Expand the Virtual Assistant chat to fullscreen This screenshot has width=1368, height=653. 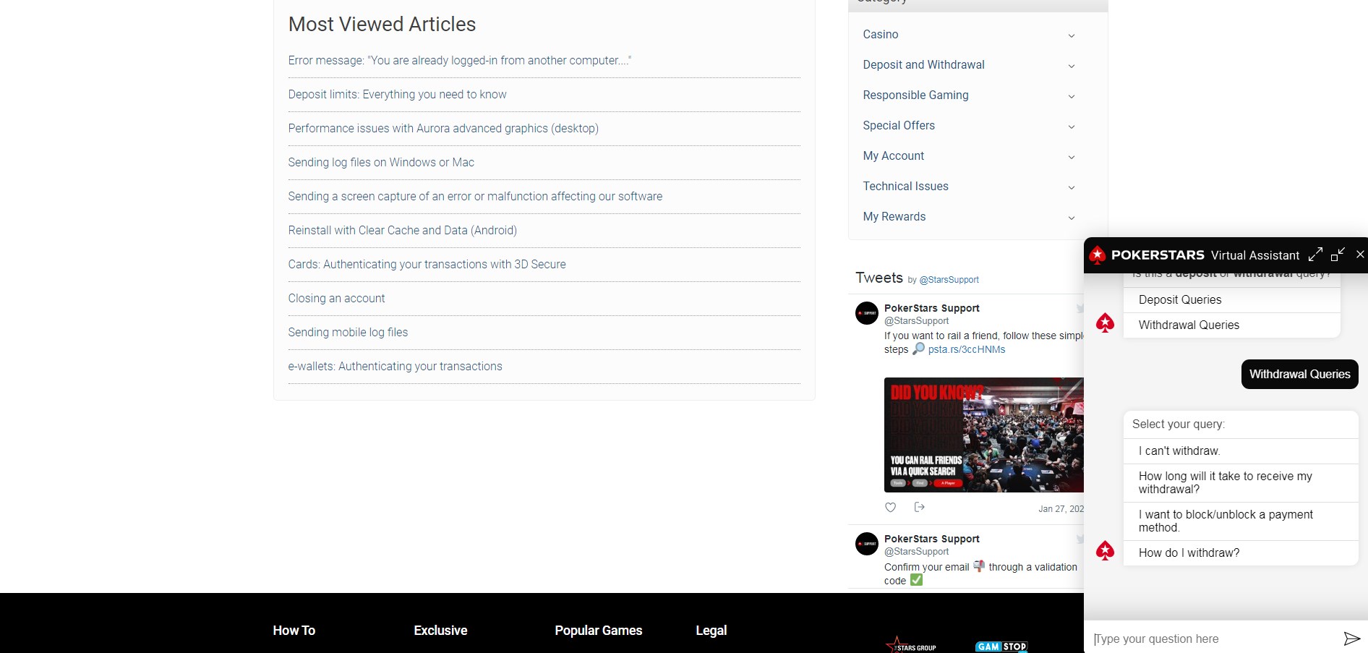pos(1315,255)
